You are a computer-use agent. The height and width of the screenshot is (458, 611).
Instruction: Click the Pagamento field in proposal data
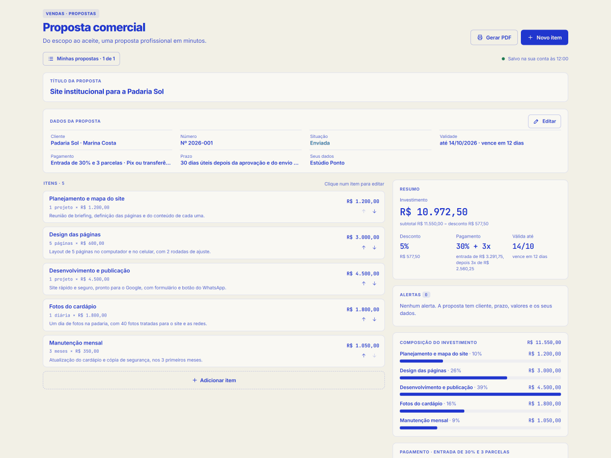click(112, 160)
